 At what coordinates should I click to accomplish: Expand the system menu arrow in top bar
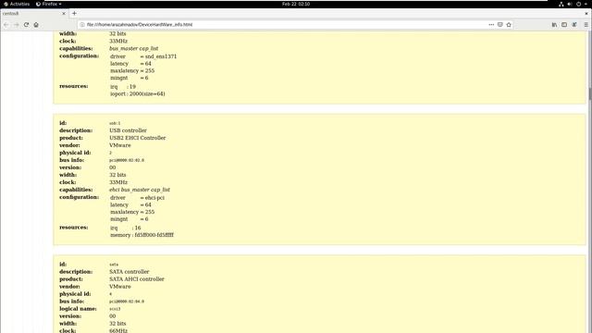click(x=586, y=4)
